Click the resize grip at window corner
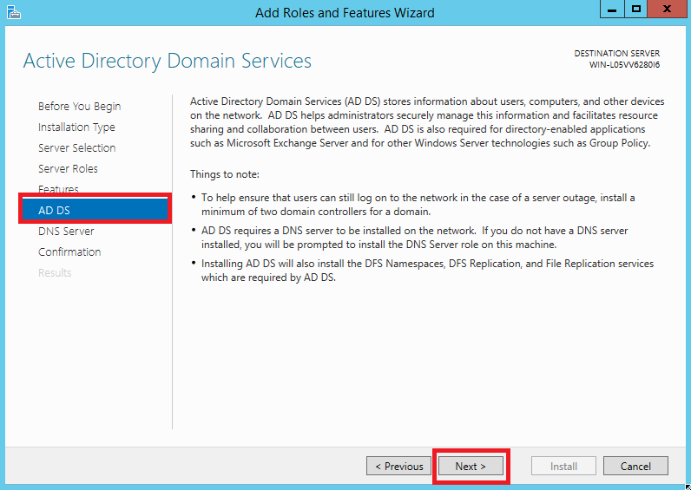Image resolution: width=691 pixels, height=490 pixels. tap(688, 487)
